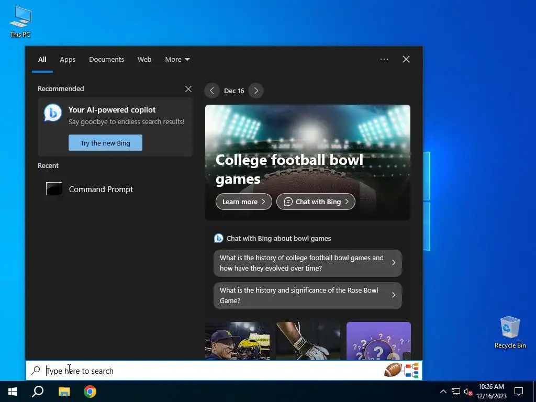Close the search panel
The width and height of the screenshot is (536, 402).
tap(406, 59)
